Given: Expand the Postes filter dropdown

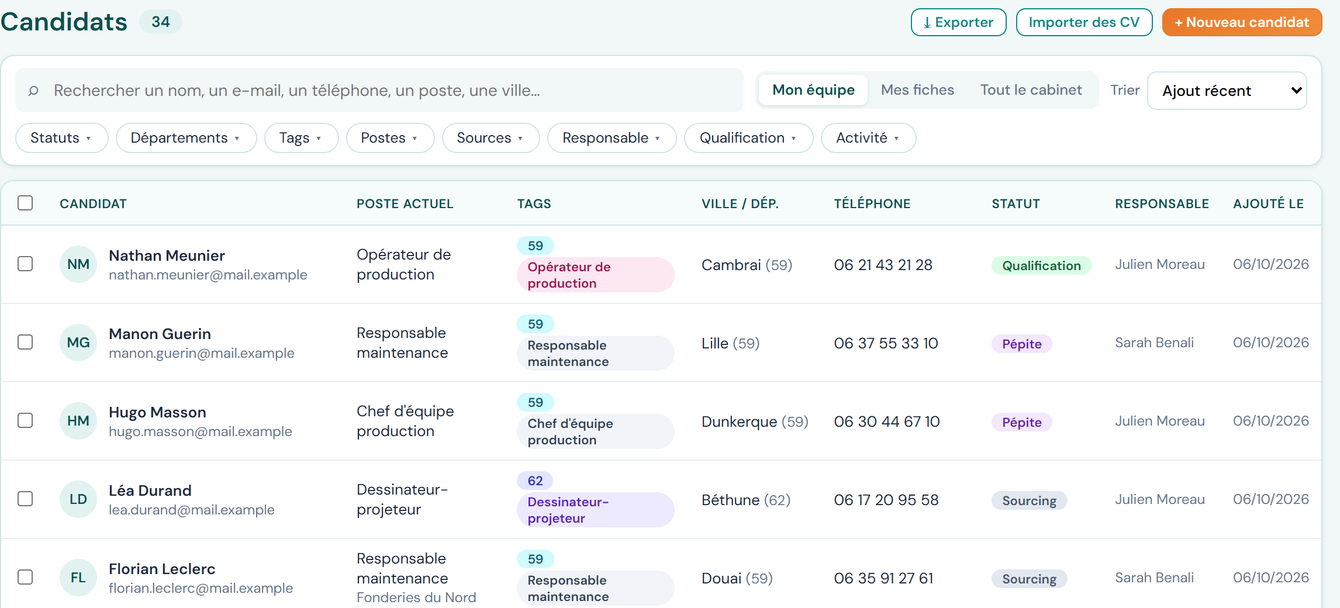Looking at the screenshot, I should click(x=390, y=138).
